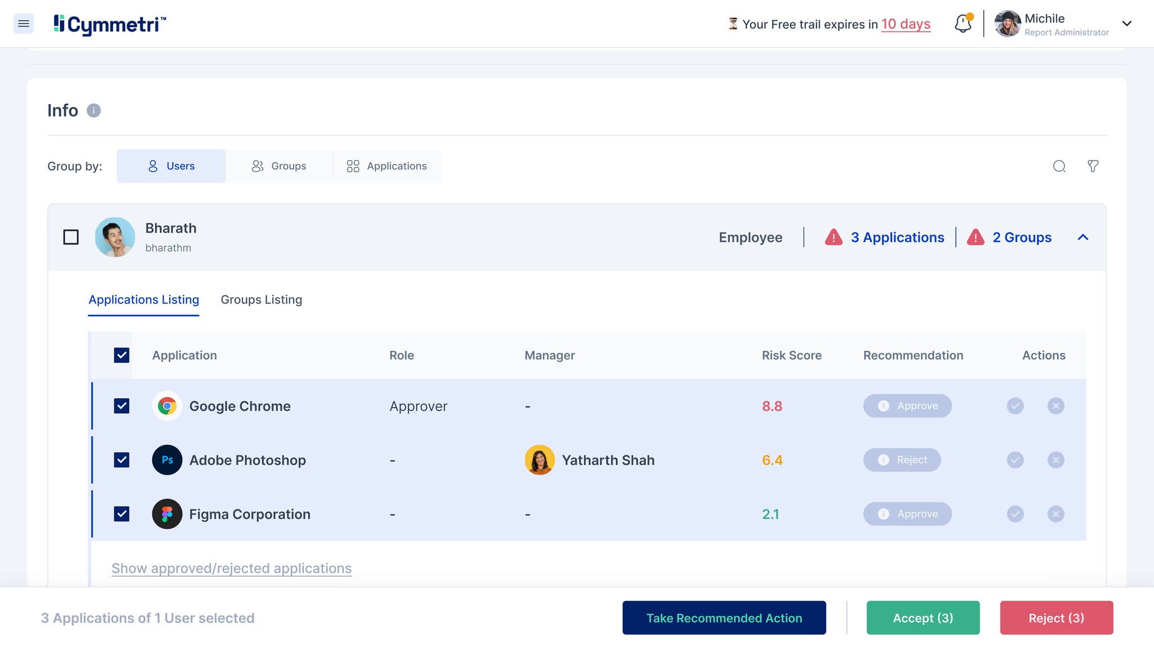Switch to Groups Listing tab

click(261, 300)
